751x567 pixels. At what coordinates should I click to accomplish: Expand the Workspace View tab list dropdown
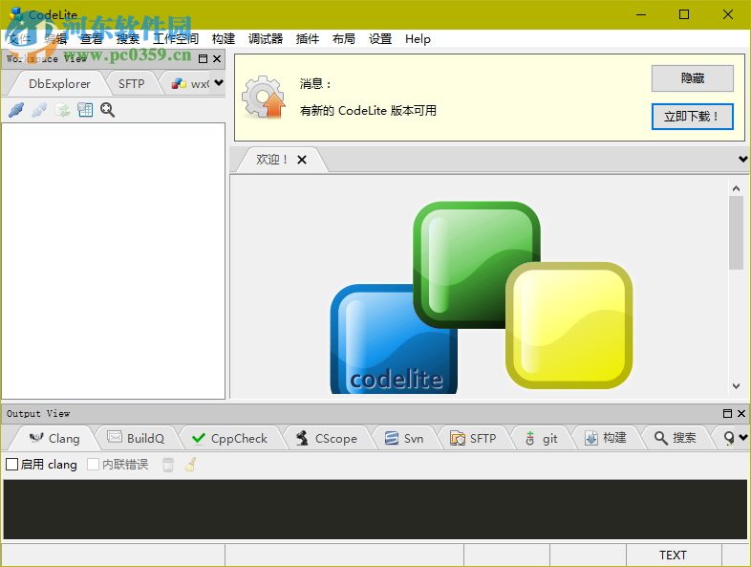tap(219, 82)
